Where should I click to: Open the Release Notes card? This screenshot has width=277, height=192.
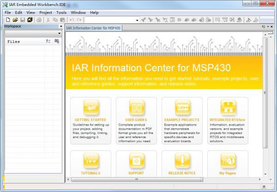pyautogui.click(x=182, y=164)
